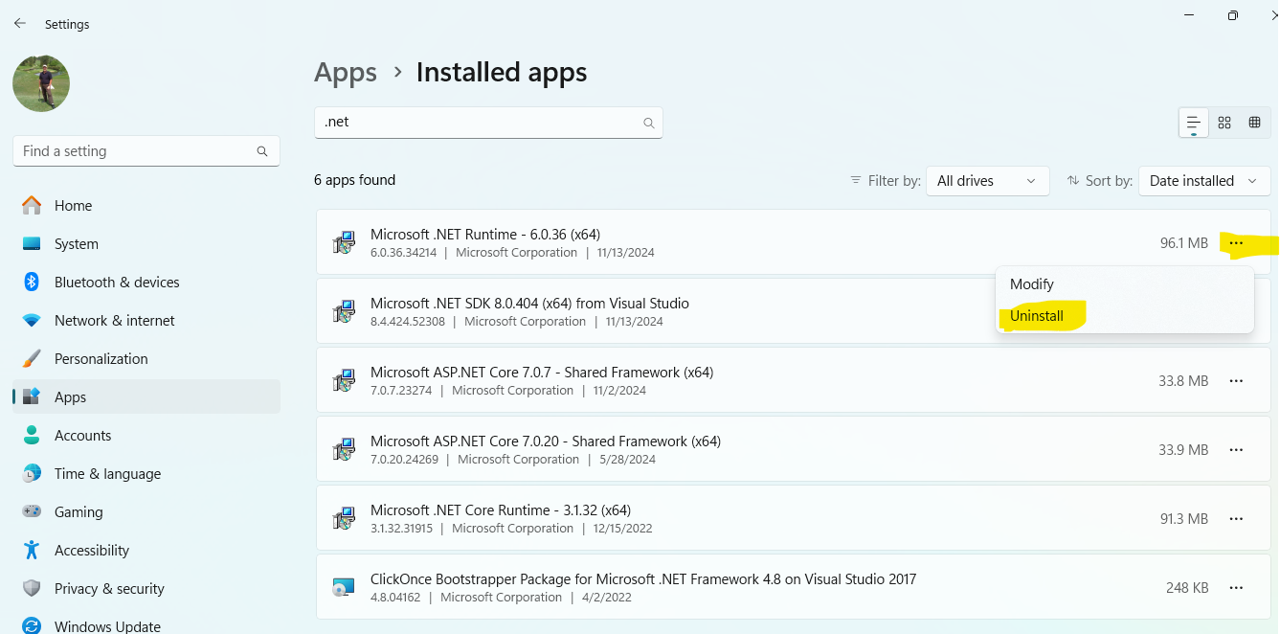Click the Apps breadcrumb link
The image size is (1280, 634).
(x=346, y=73)
